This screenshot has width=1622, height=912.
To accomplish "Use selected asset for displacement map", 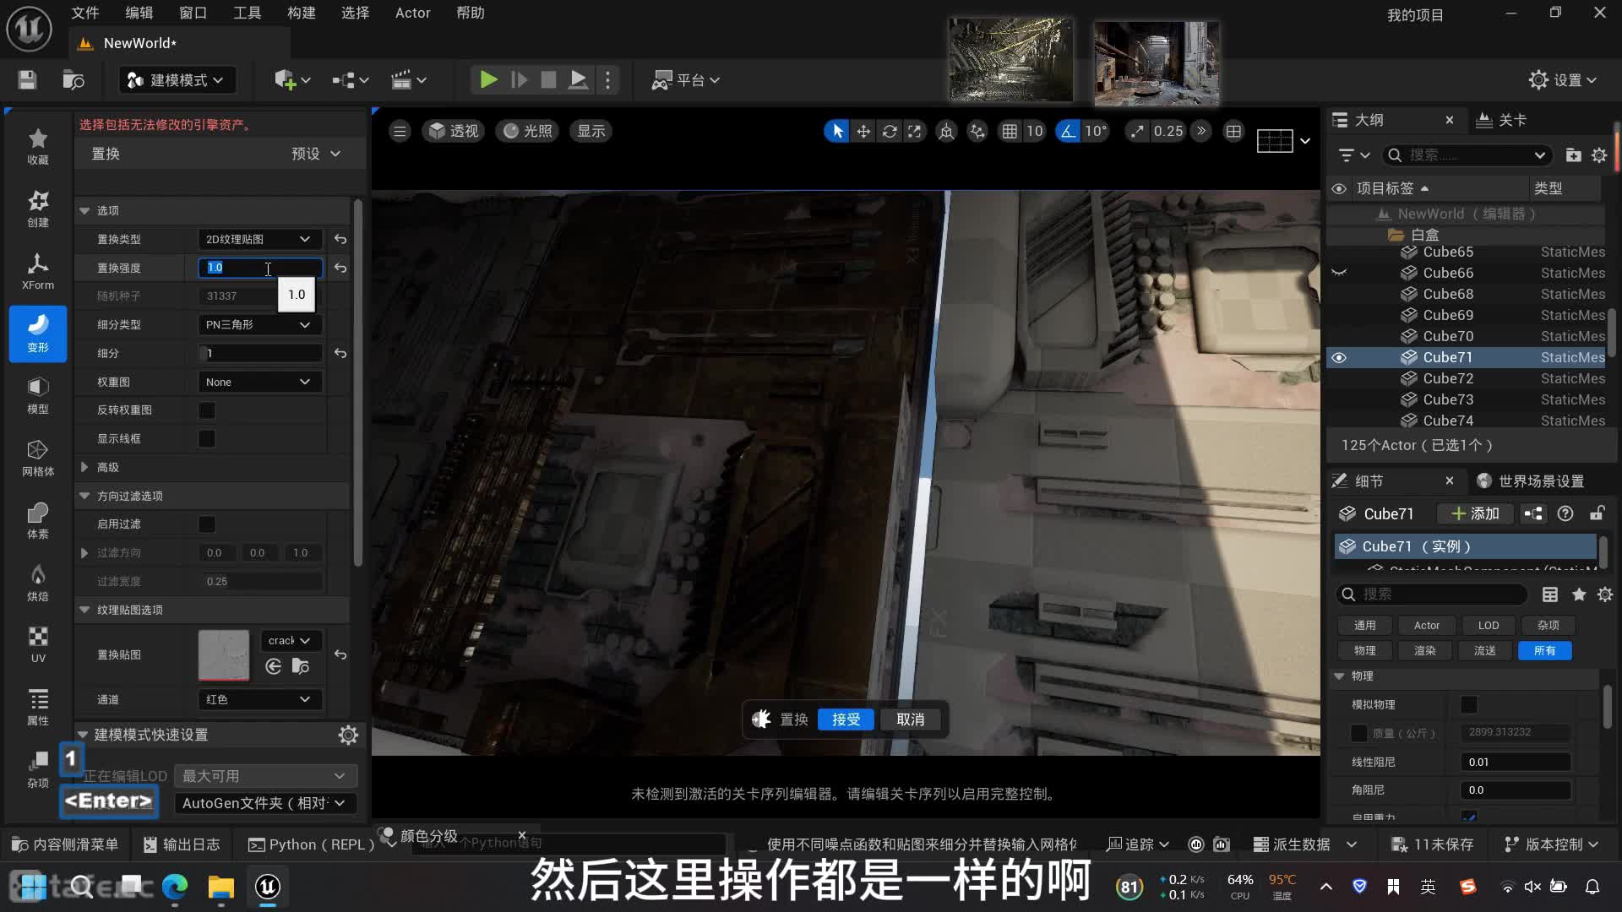I will (x=274, y=667).
